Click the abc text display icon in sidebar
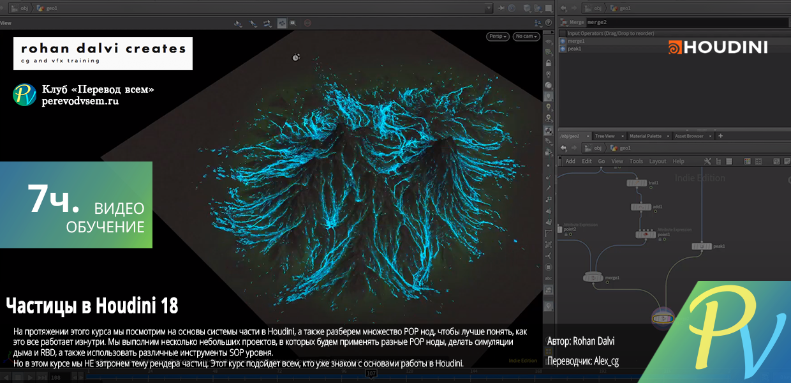The image size is (791, 383). [x=548, y=278]
